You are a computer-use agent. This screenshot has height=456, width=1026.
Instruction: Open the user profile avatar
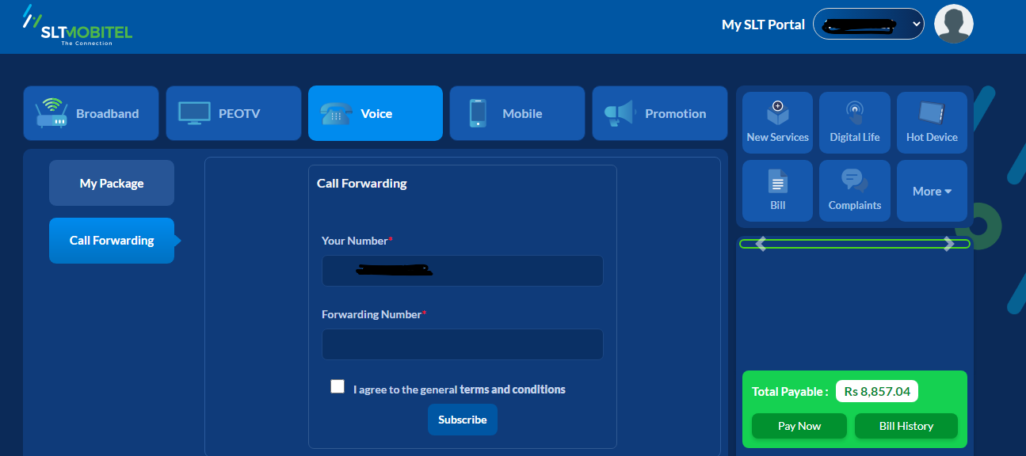(x=954, y=24)
